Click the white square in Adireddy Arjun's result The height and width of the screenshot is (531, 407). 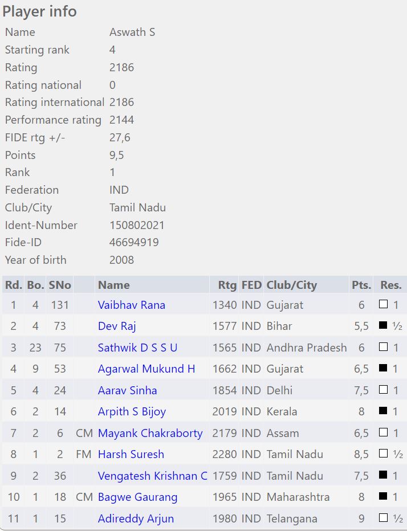point(383,518)
